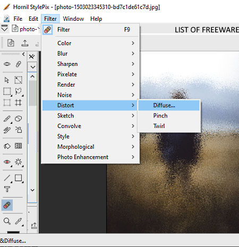Screen dimensions: 239x247
Task: Select the smudge double-brush tool
Action: tap(7, 130)
